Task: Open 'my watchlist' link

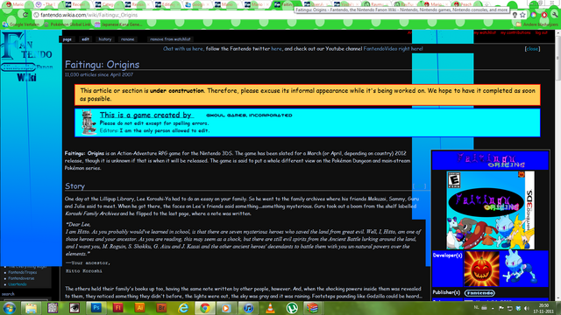Action: click(485, 32)
